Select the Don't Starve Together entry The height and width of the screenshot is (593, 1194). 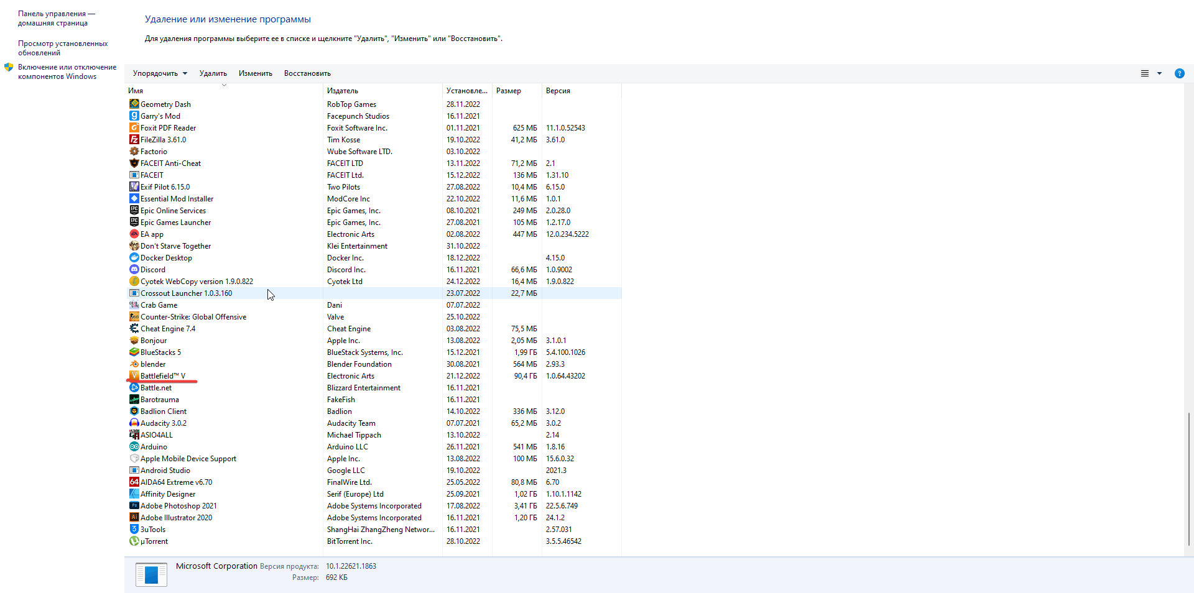(x=175, y=246)
